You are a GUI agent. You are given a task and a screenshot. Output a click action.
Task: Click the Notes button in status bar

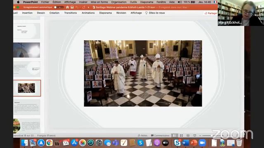coord(143,135)
